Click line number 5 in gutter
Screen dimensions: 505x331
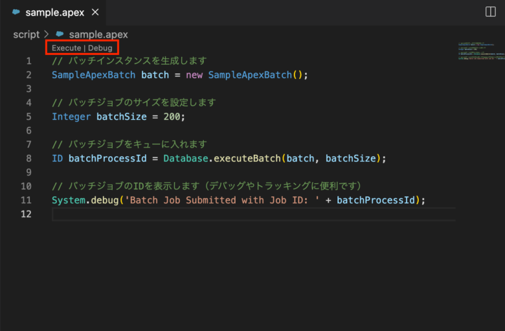tap(28, 117)
